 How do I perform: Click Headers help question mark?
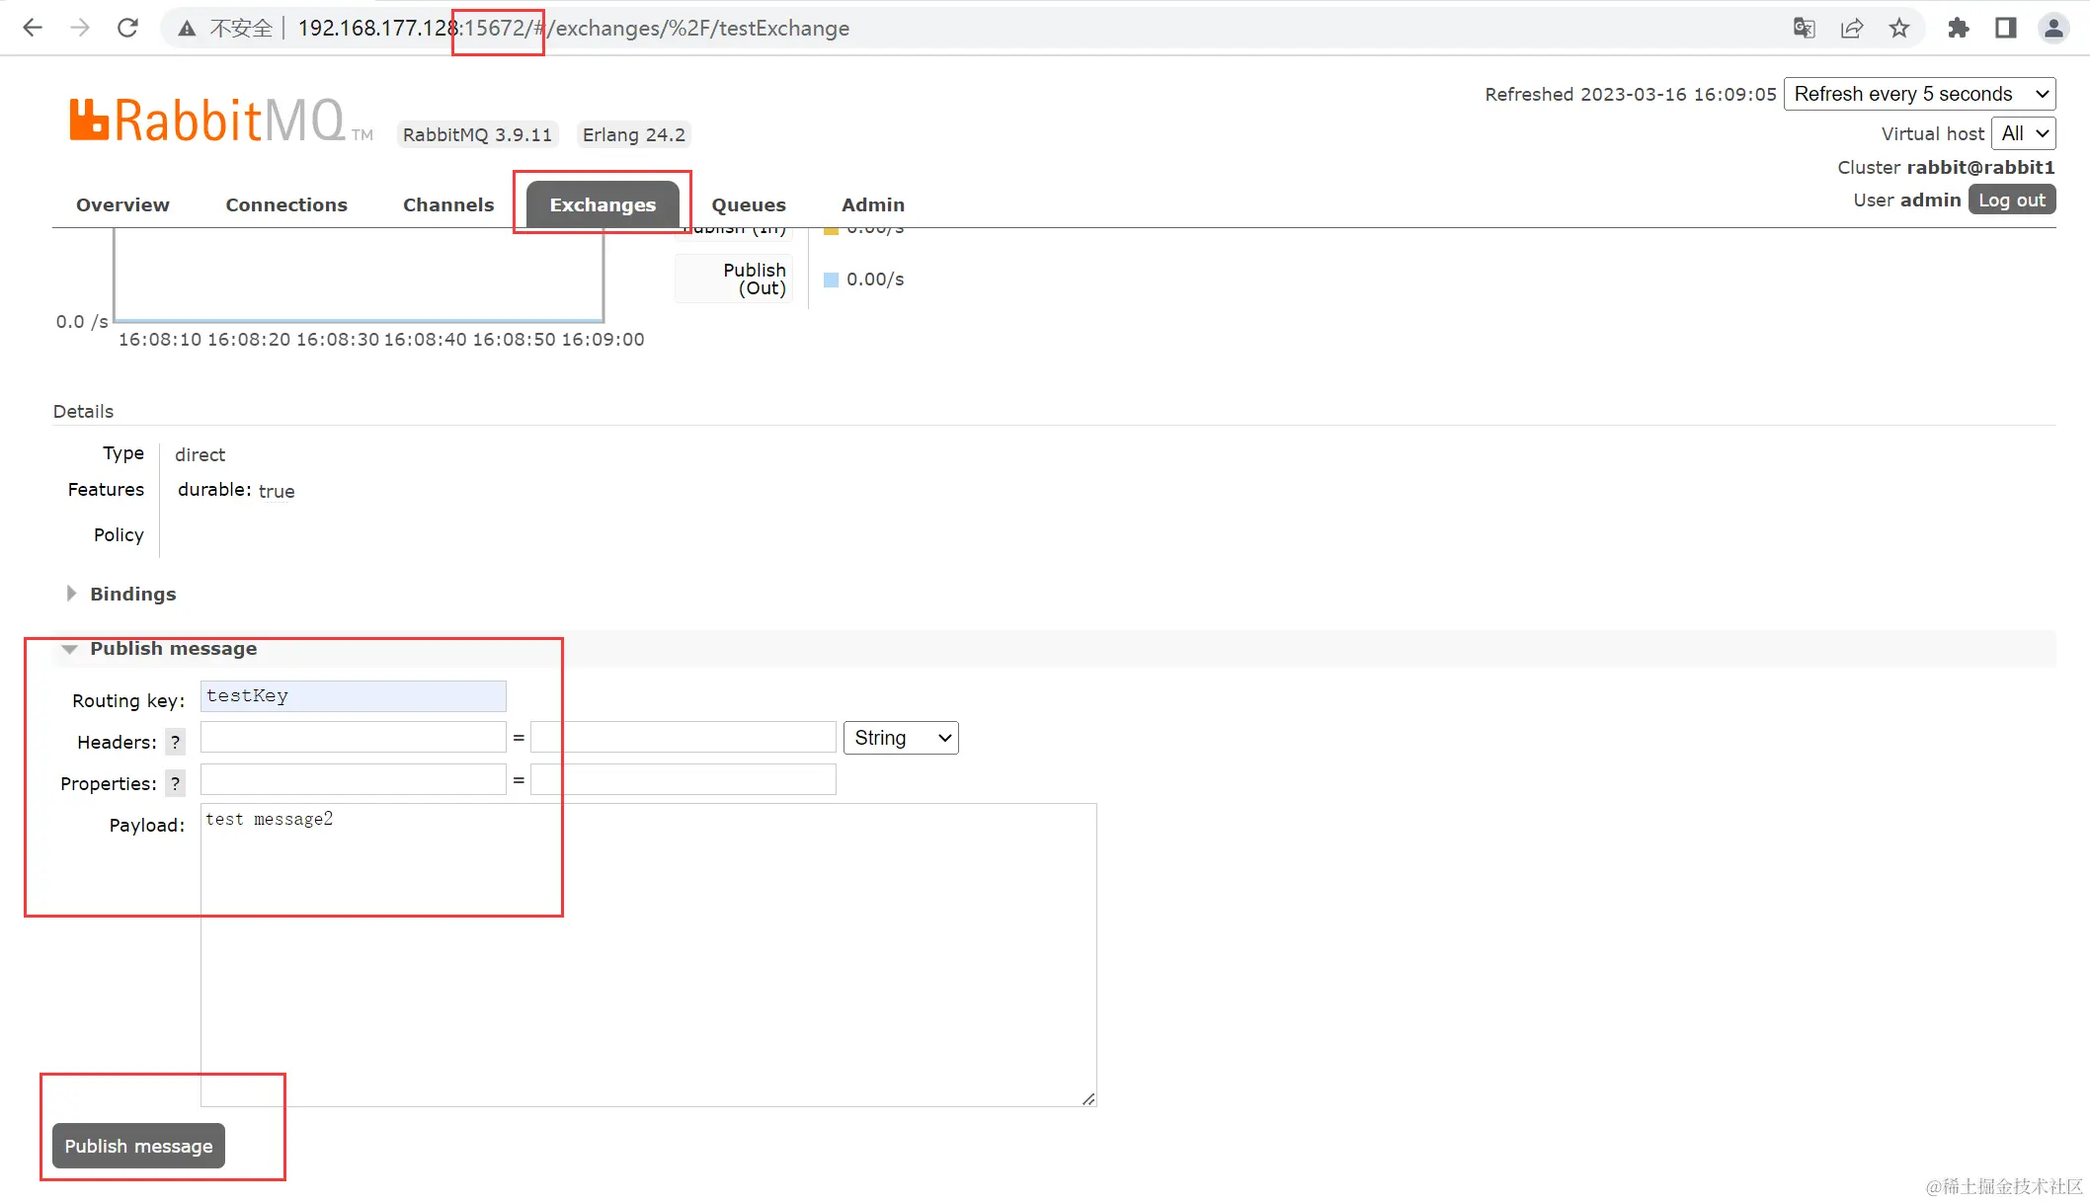click(x=175, y=742)
